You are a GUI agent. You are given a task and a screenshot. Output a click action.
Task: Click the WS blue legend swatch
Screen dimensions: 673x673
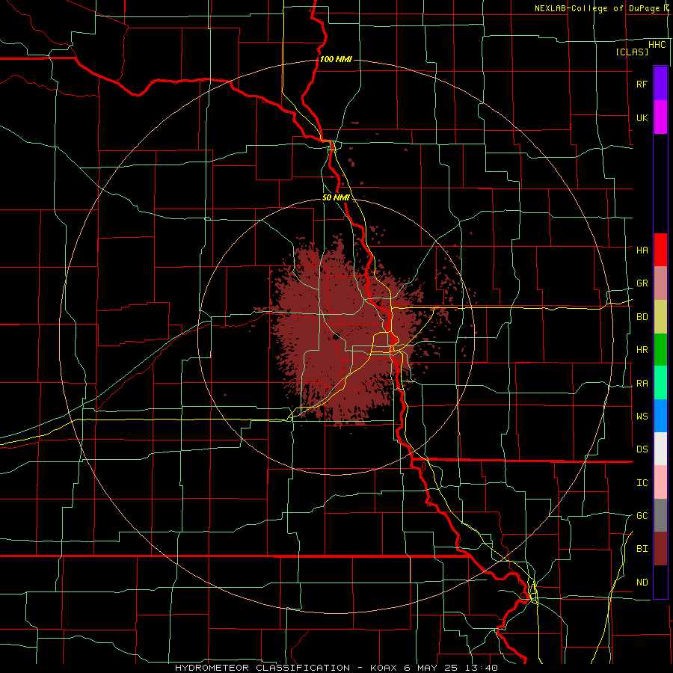(660, 416)
